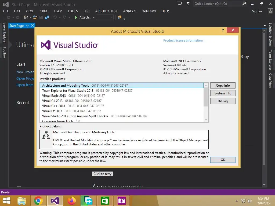Open the document tab list dropdown arrow

pyautogui.click(x=265, y=26)
